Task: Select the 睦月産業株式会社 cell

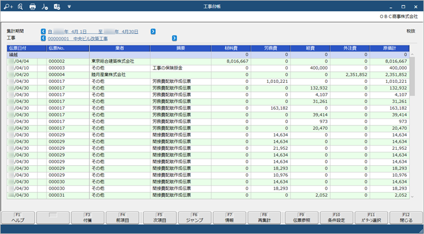Action: point(120,74)
